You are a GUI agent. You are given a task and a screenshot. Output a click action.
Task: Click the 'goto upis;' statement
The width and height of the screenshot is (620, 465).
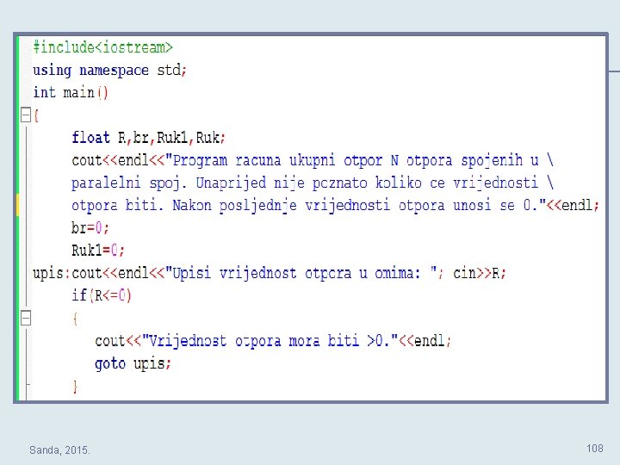point(133,363)
